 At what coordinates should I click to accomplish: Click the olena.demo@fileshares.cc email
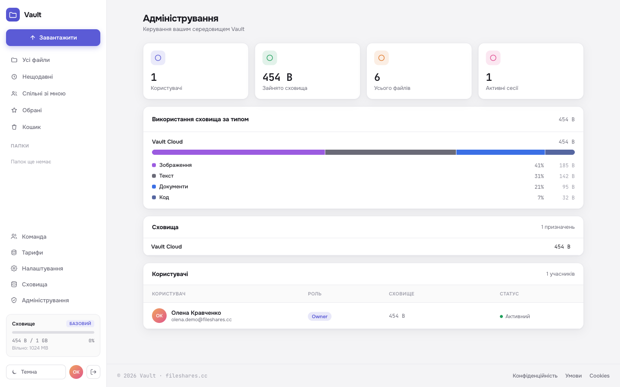coord(201,319)
